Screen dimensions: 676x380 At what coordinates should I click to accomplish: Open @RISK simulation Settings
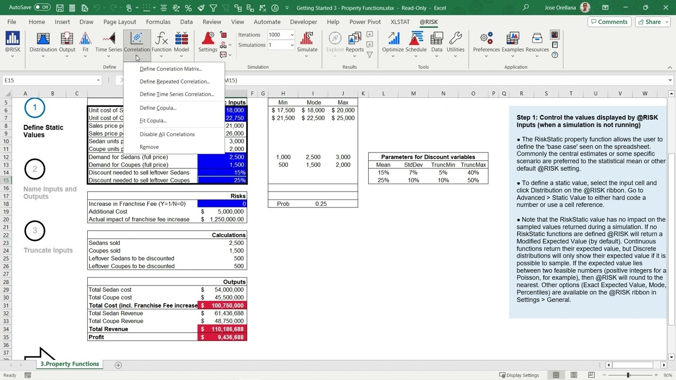point(208,43)
